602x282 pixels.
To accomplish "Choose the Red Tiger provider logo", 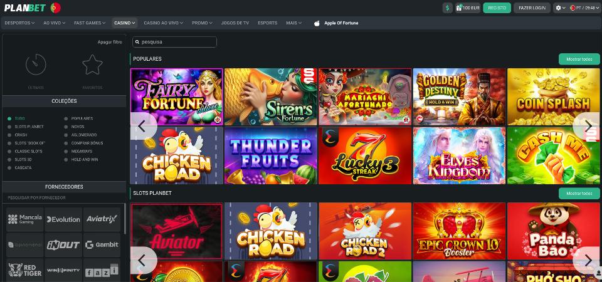I will [x=25, y=270].
